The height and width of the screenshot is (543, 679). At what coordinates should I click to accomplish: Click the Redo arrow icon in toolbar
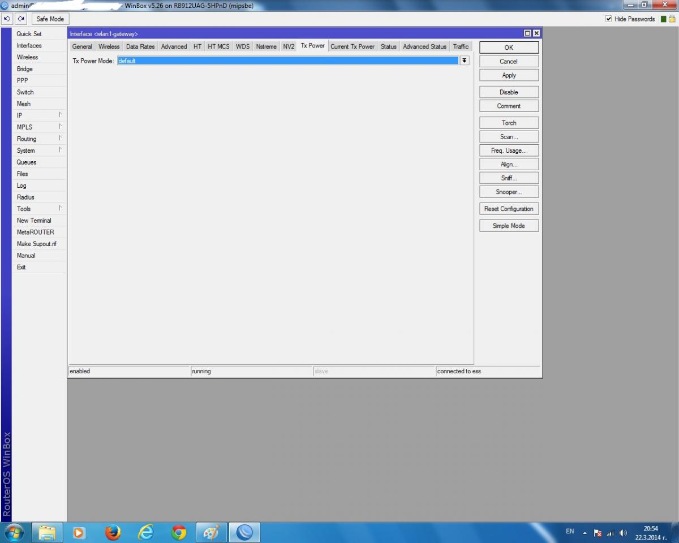tap(22, 19)
